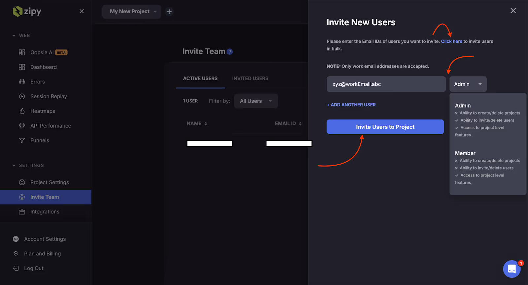528x285 pixels.
Task: Open Session Replay page
Action: tap(49, 96)
